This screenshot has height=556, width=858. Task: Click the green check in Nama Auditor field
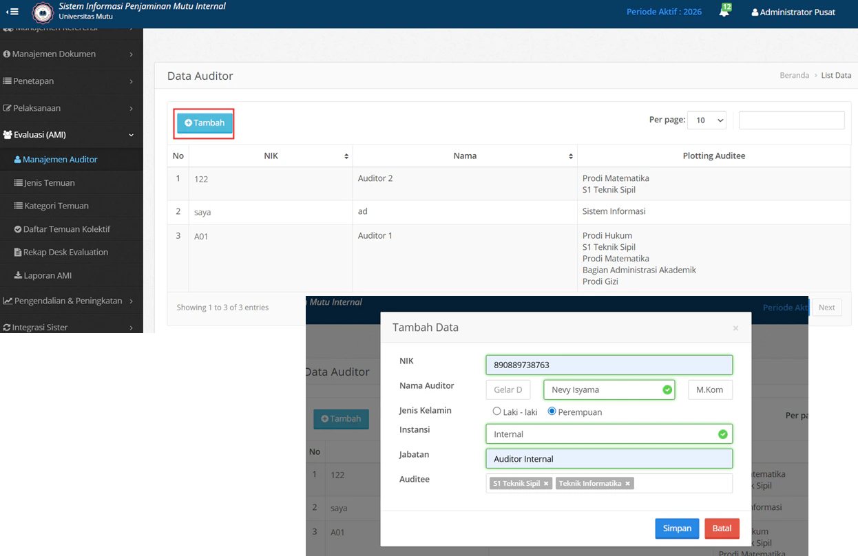pyautogui.click(x=667, y=389)
